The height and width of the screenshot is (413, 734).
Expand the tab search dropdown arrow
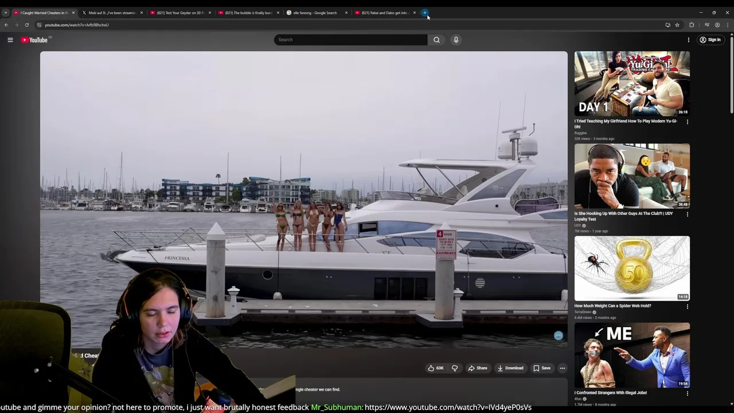tap(5, 13)
